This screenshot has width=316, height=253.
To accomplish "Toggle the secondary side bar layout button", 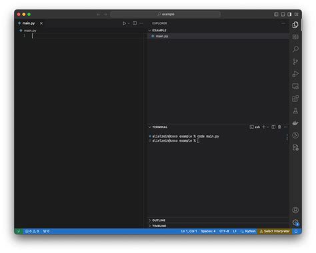I will [x=289, y=14].
